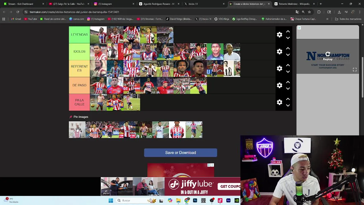Open NVIDIA app from taskbar
Screen dimensions: 364x205
pyautogui.click(x=237, y=200)
